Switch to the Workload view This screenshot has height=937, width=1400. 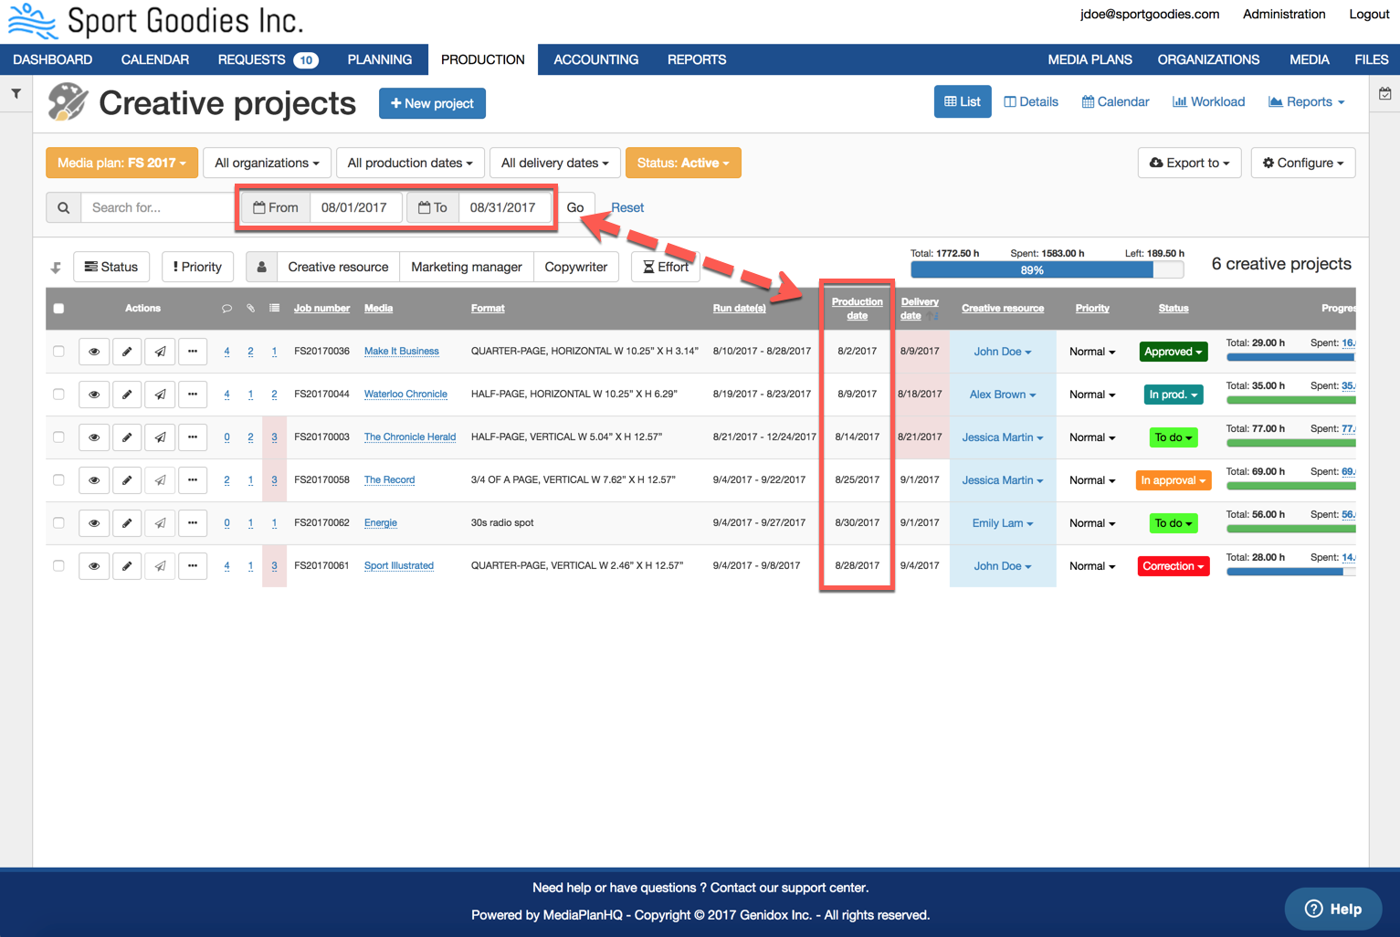coord(1208,101)
